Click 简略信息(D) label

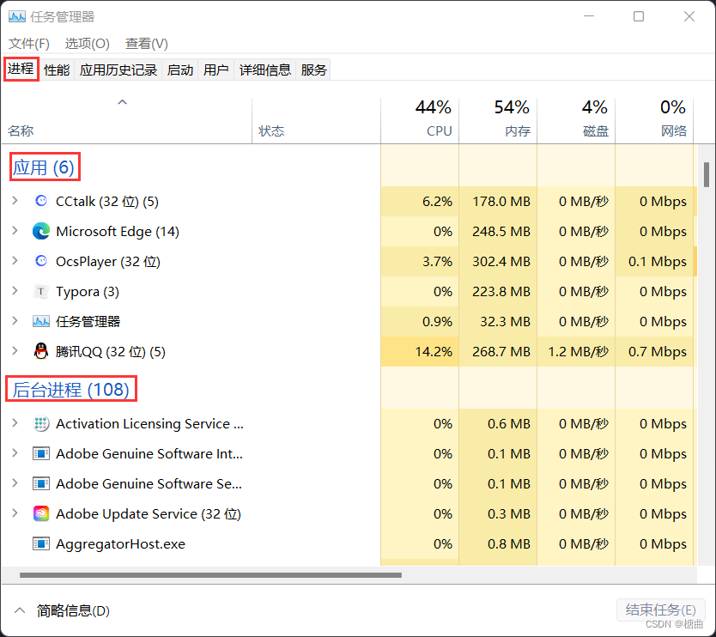point(73,611)
